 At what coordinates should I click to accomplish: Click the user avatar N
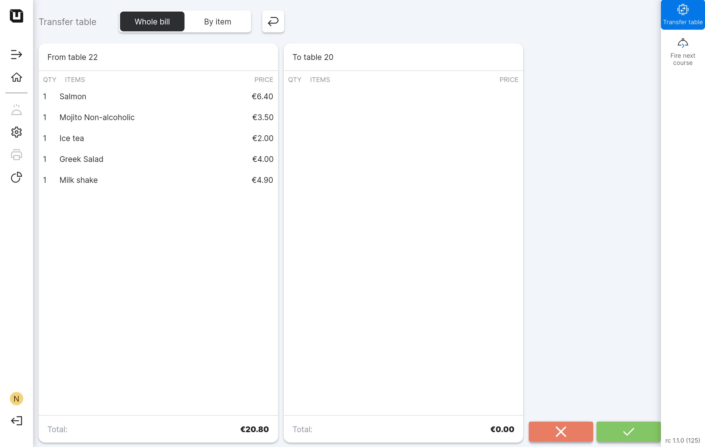point(17,399)
